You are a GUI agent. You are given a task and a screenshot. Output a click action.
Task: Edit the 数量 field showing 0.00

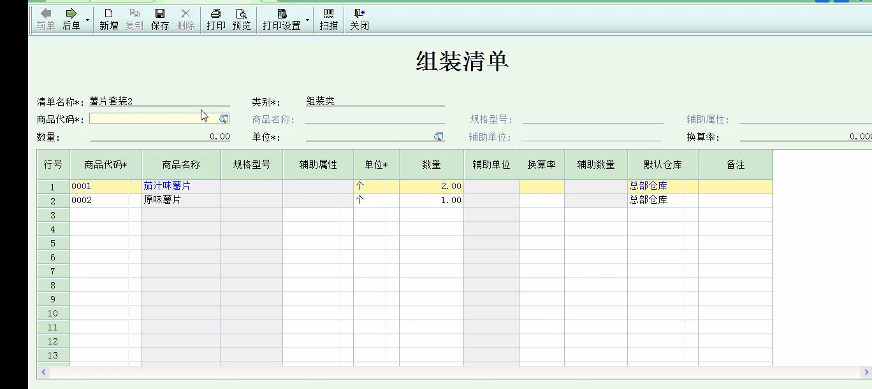point(160,136)
